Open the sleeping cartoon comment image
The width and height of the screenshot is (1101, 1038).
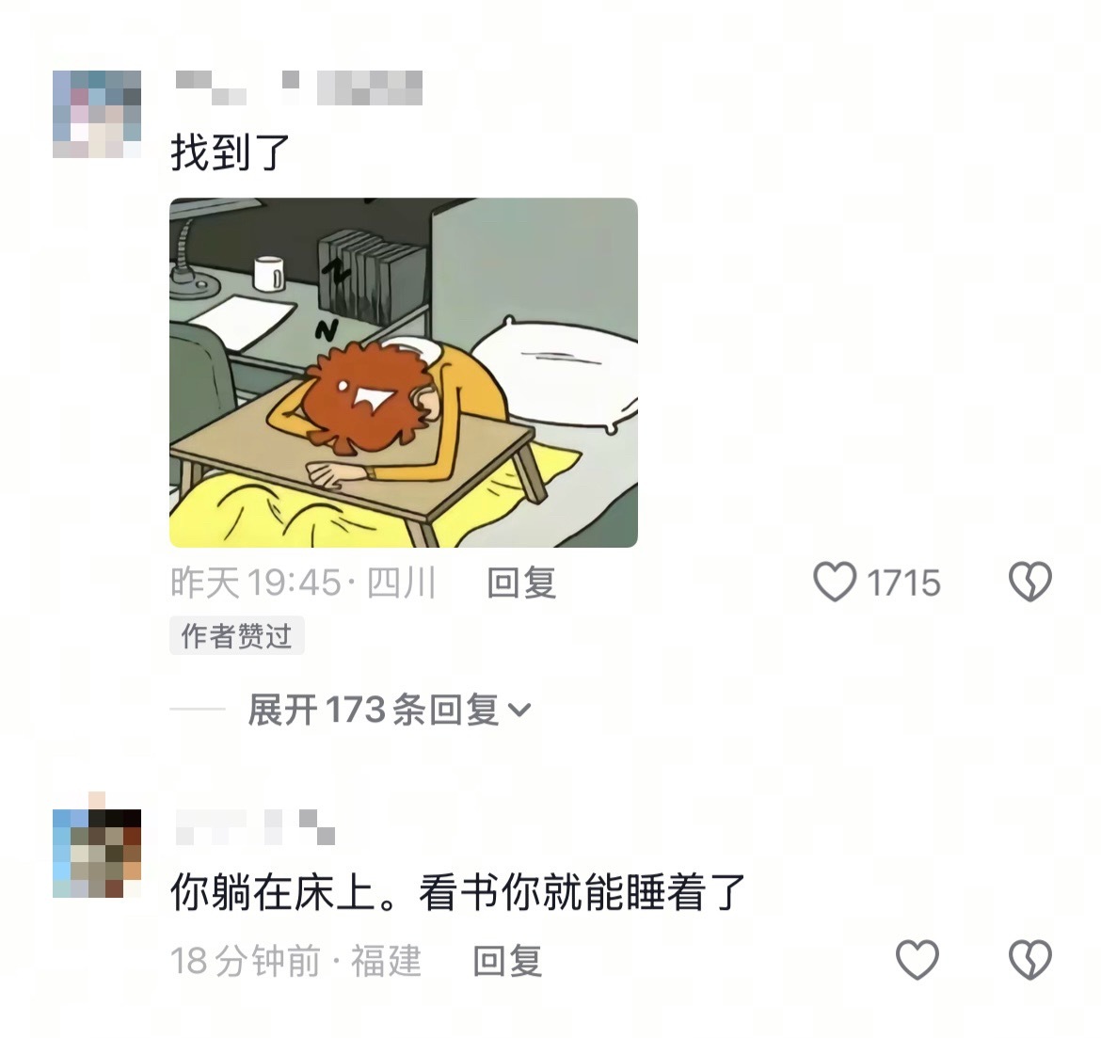404,373
